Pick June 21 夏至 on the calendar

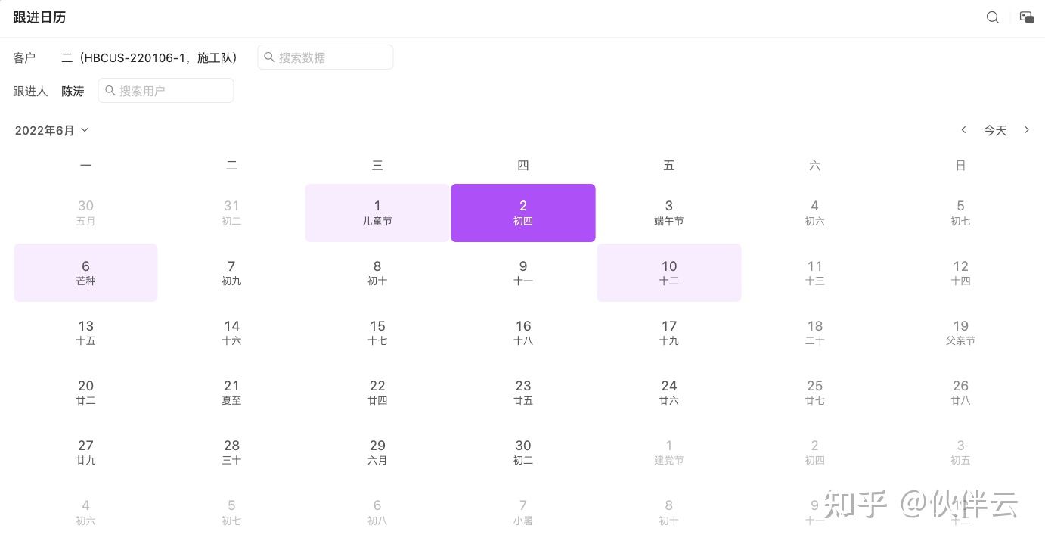231,392
